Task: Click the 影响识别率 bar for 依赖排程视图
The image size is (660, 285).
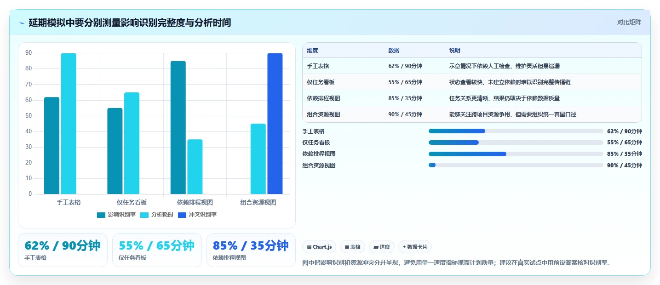Action: coord(178,128)
